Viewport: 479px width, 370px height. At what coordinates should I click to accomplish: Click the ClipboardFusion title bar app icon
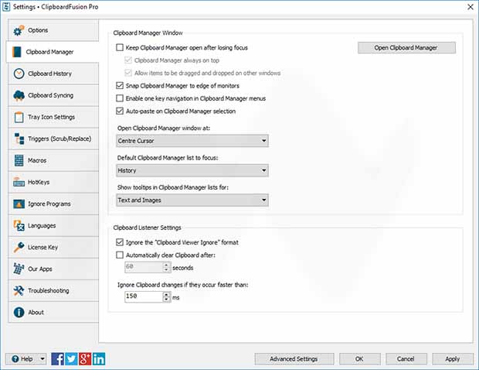click(x=6, y=7)
